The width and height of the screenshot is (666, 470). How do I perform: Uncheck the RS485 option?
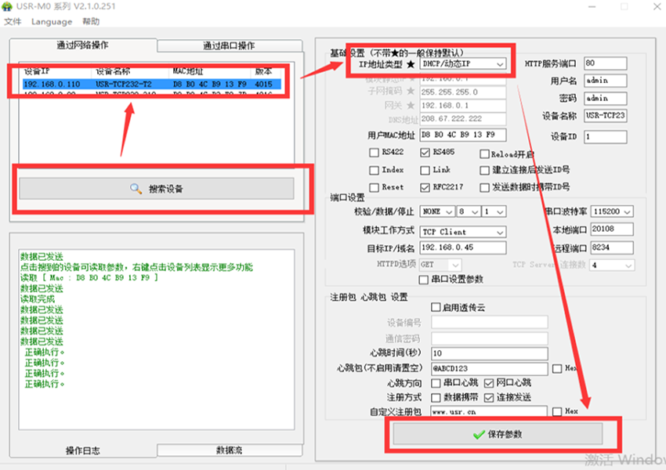pos(425,153)
